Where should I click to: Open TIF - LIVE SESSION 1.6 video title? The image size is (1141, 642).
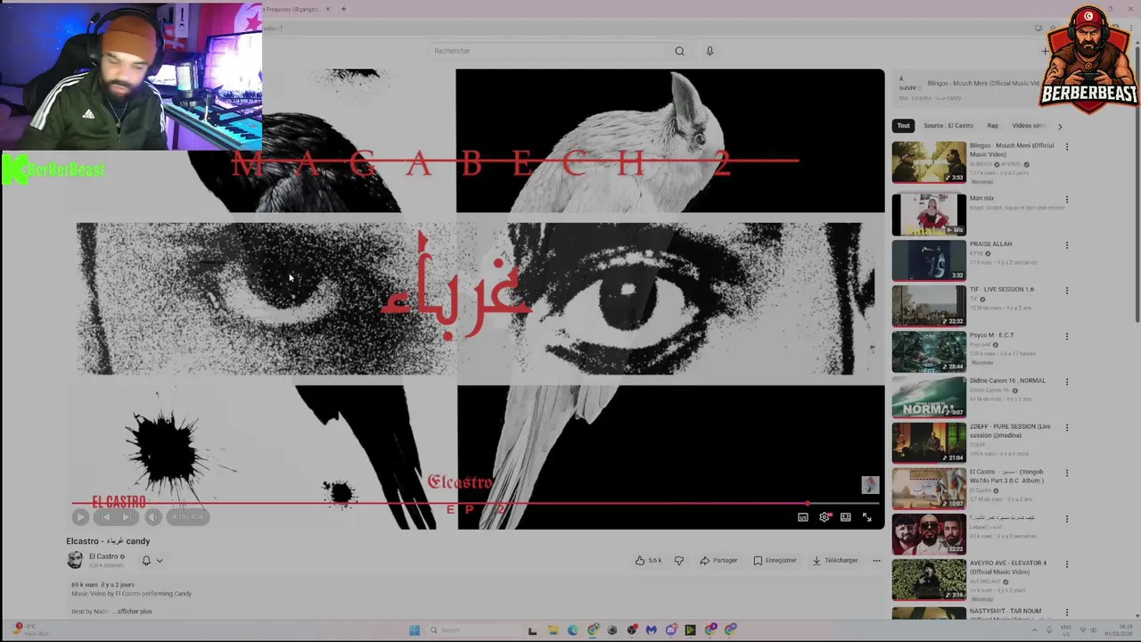pos(1002,290)
